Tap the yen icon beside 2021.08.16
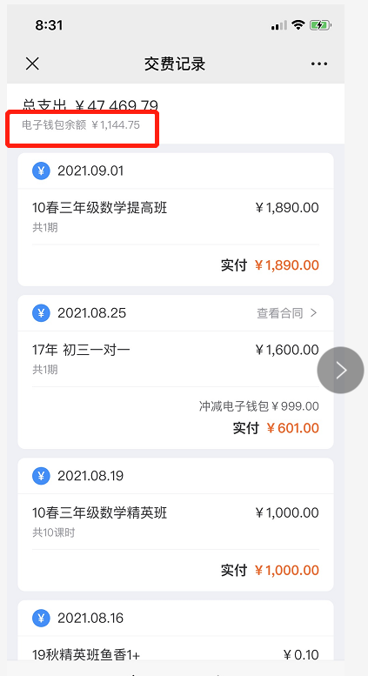The height and width of the screenshot is (676, 368). coord(41,618)
